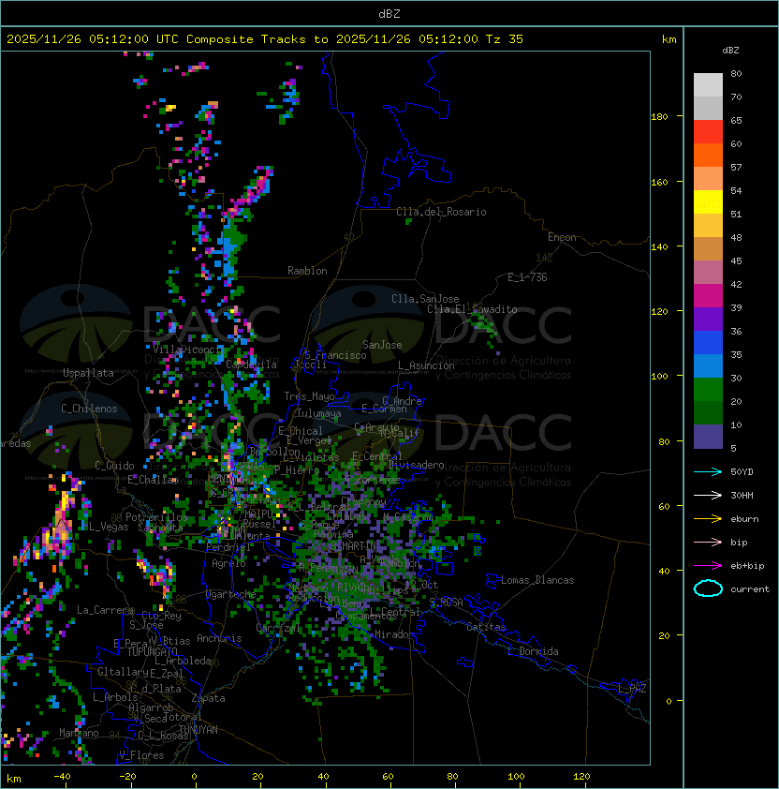Click the 'km' label at bottom-left axis
The image size is (779, 789).
[x=14, y=779]
